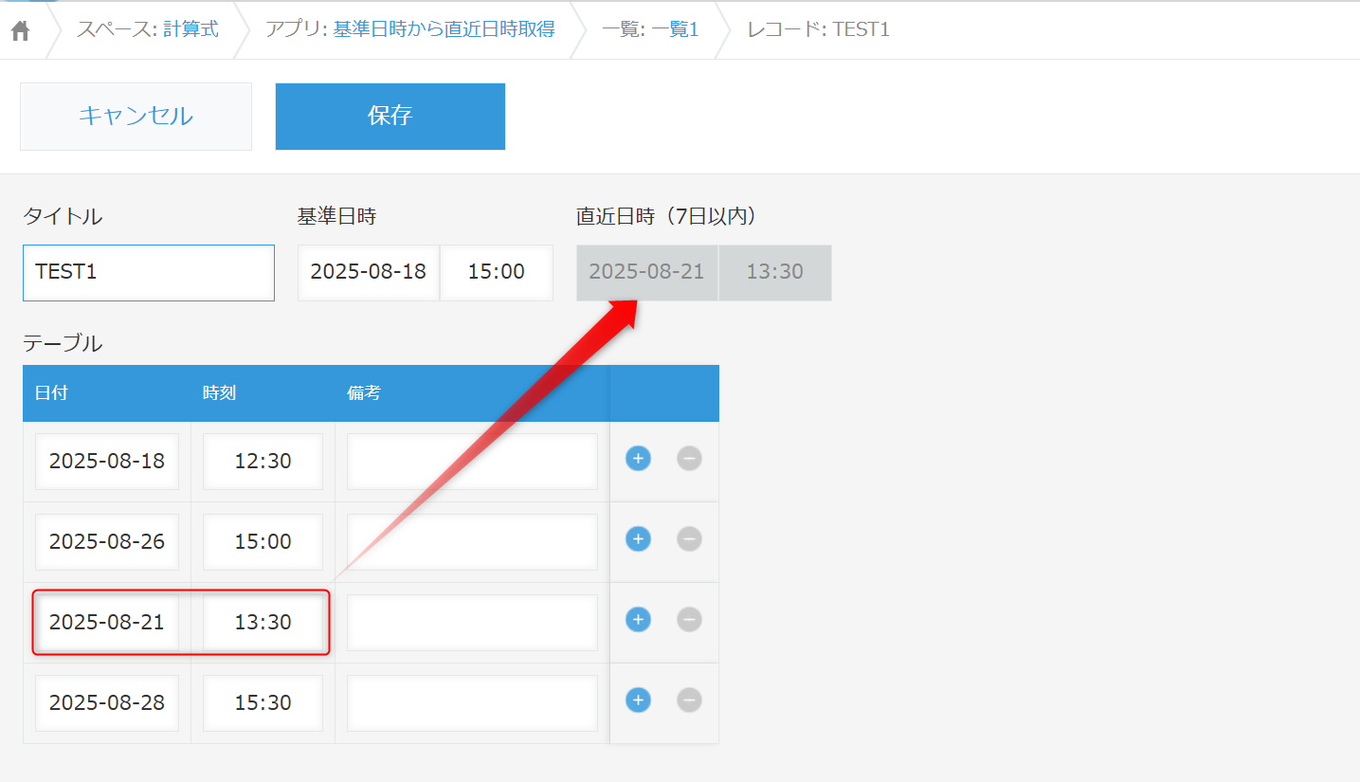Delete the 2025-08-28 table row
Image resolution: width=1360 pixels, height=782 pixels.
(689, 700)
